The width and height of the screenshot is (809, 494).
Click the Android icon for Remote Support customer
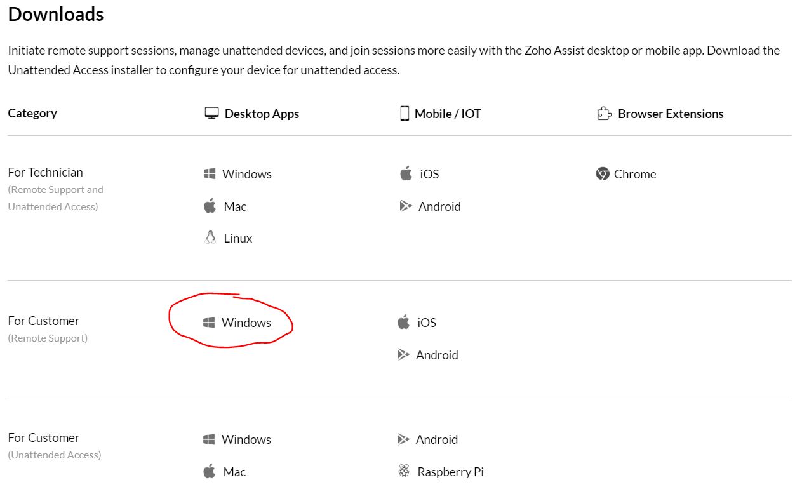(x=403, y=354)
